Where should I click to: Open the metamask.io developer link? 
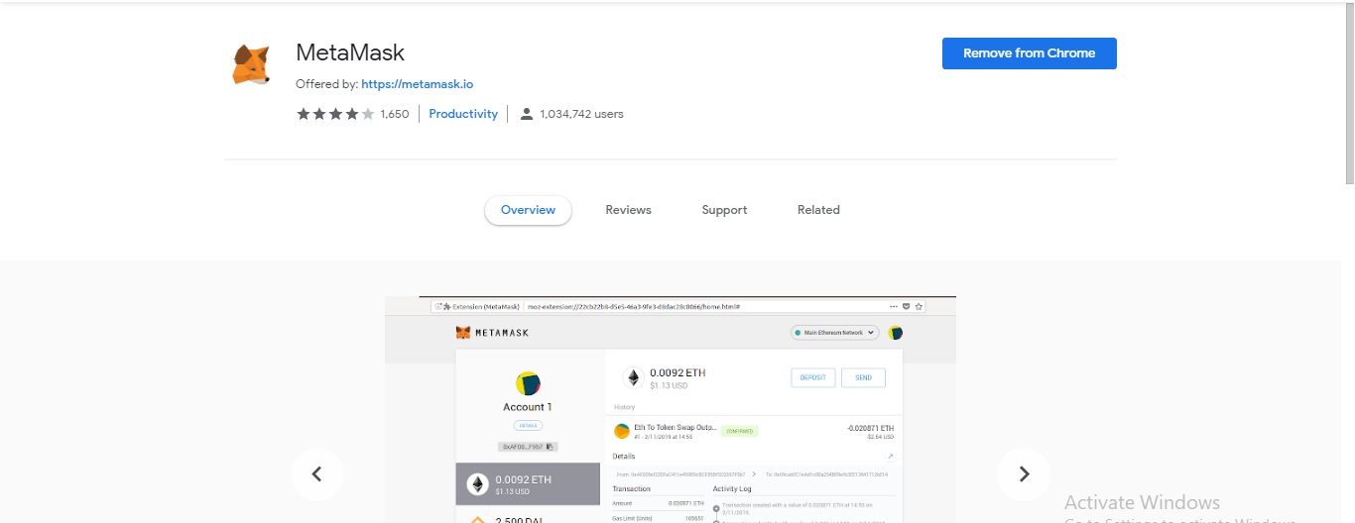point(417,84)
